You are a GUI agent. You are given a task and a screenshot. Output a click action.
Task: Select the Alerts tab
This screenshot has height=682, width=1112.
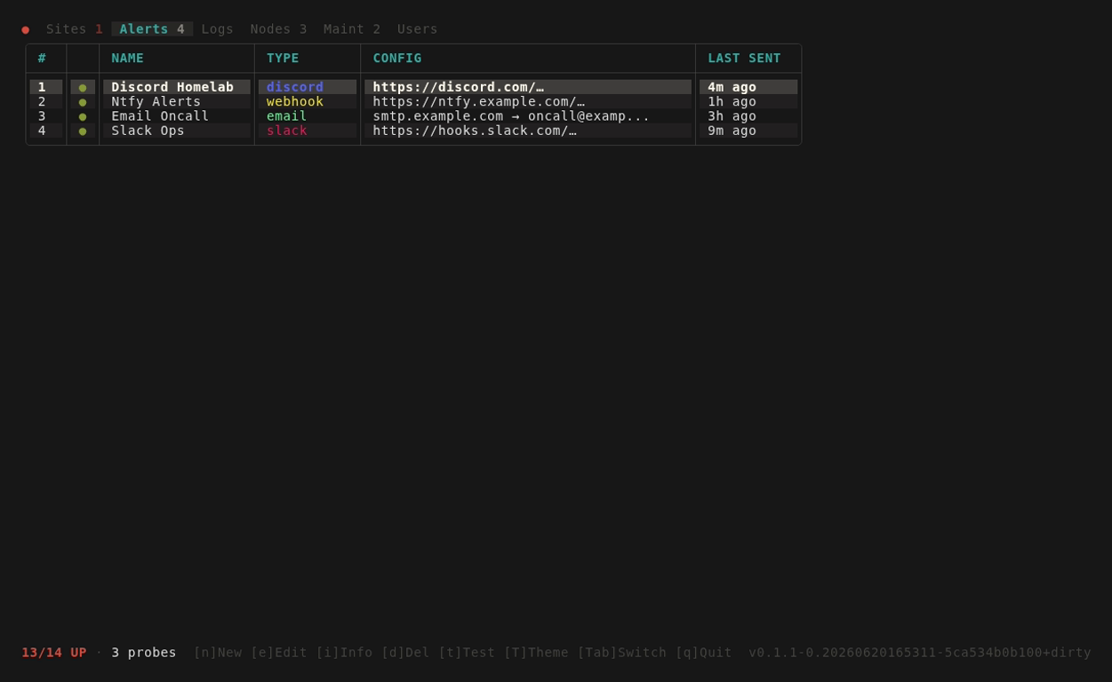[x=152, y=29]
